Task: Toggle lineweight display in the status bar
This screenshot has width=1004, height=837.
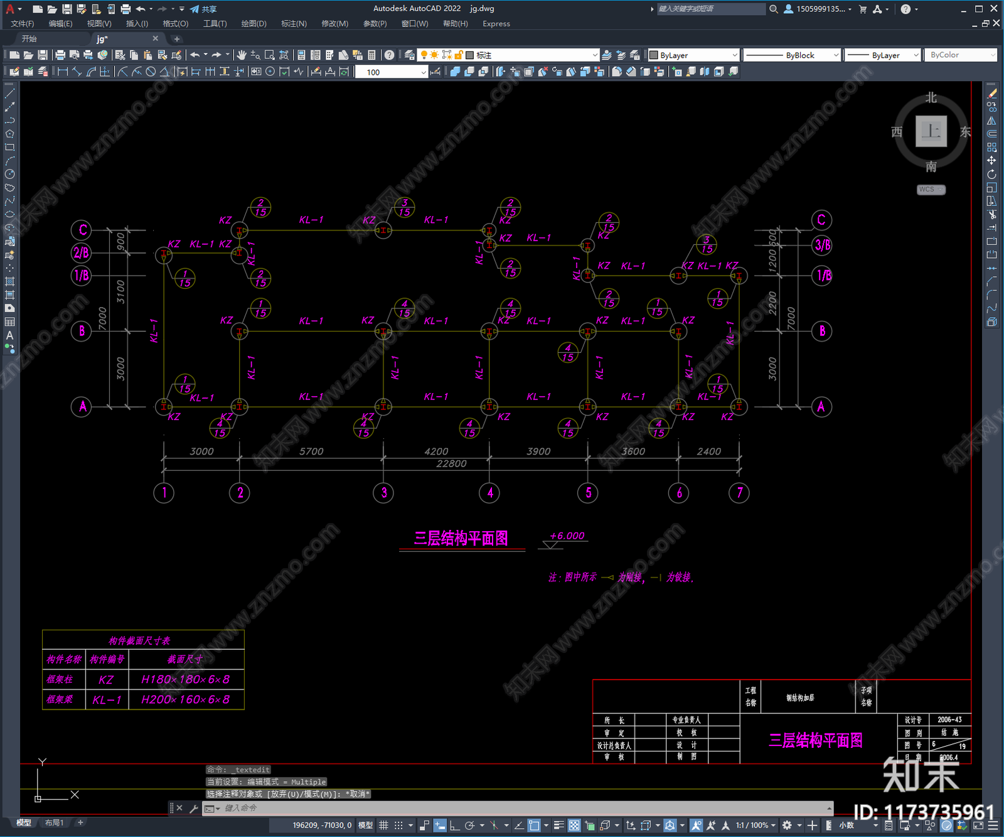Action: point(558,825)
